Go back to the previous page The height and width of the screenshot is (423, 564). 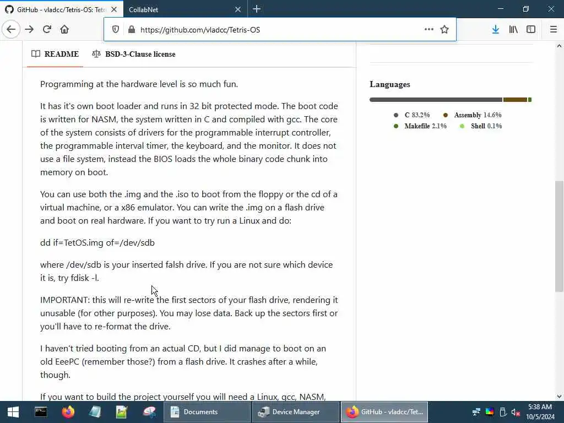[x=11, y=30]
